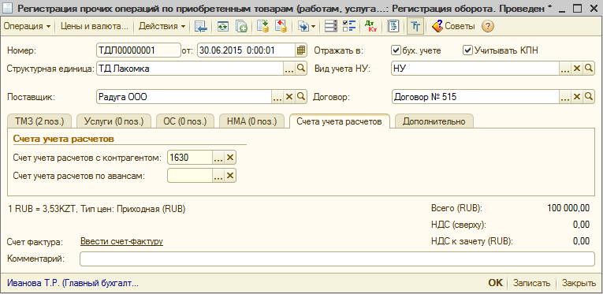The width and height of the screenshot is (603, 294).
Task: Clear the счет расчетов по авансам field
Action: 230,176
